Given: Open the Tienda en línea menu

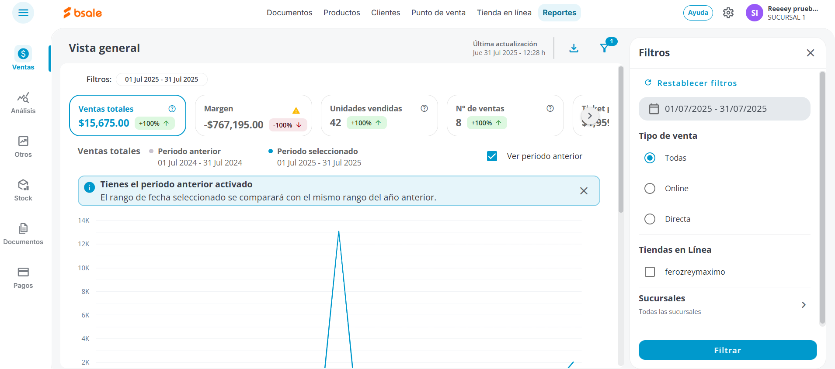Looking at the screenshot, I should tap(504, 13).
